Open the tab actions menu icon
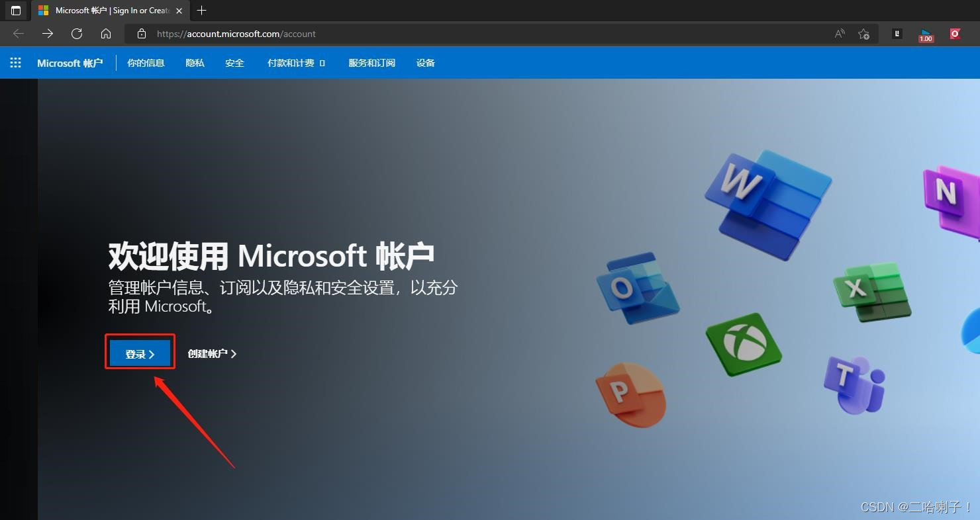The width and height of the screenshot is (980, 520). (x=16, y=11)
